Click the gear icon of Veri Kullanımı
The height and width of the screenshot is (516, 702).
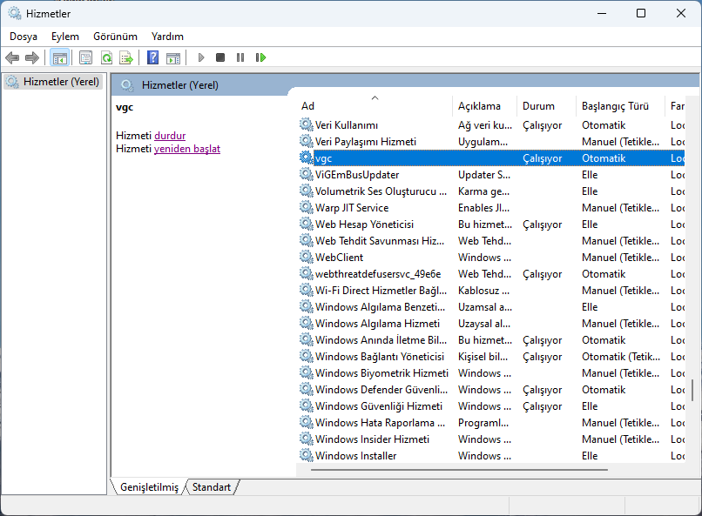[307, 124]
